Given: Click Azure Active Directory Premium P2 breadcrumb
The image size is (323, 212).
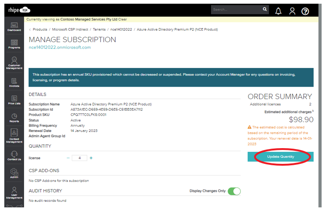Looking at the screenshot, I should (177, 30).
